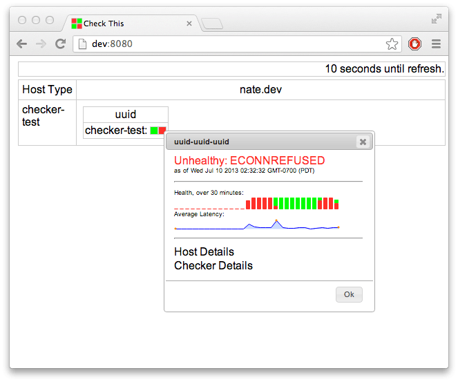Image resolution: width=458 pixels, height=382 pixels.
Task: Close the Check This tab
Action: click(189, 23)
